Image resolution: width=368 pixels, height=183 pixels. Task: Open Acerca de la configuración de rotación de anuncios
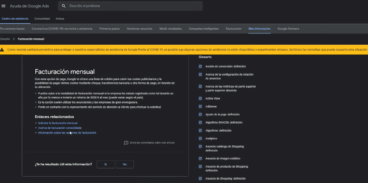pyautogui.click(x=229, y=76)
